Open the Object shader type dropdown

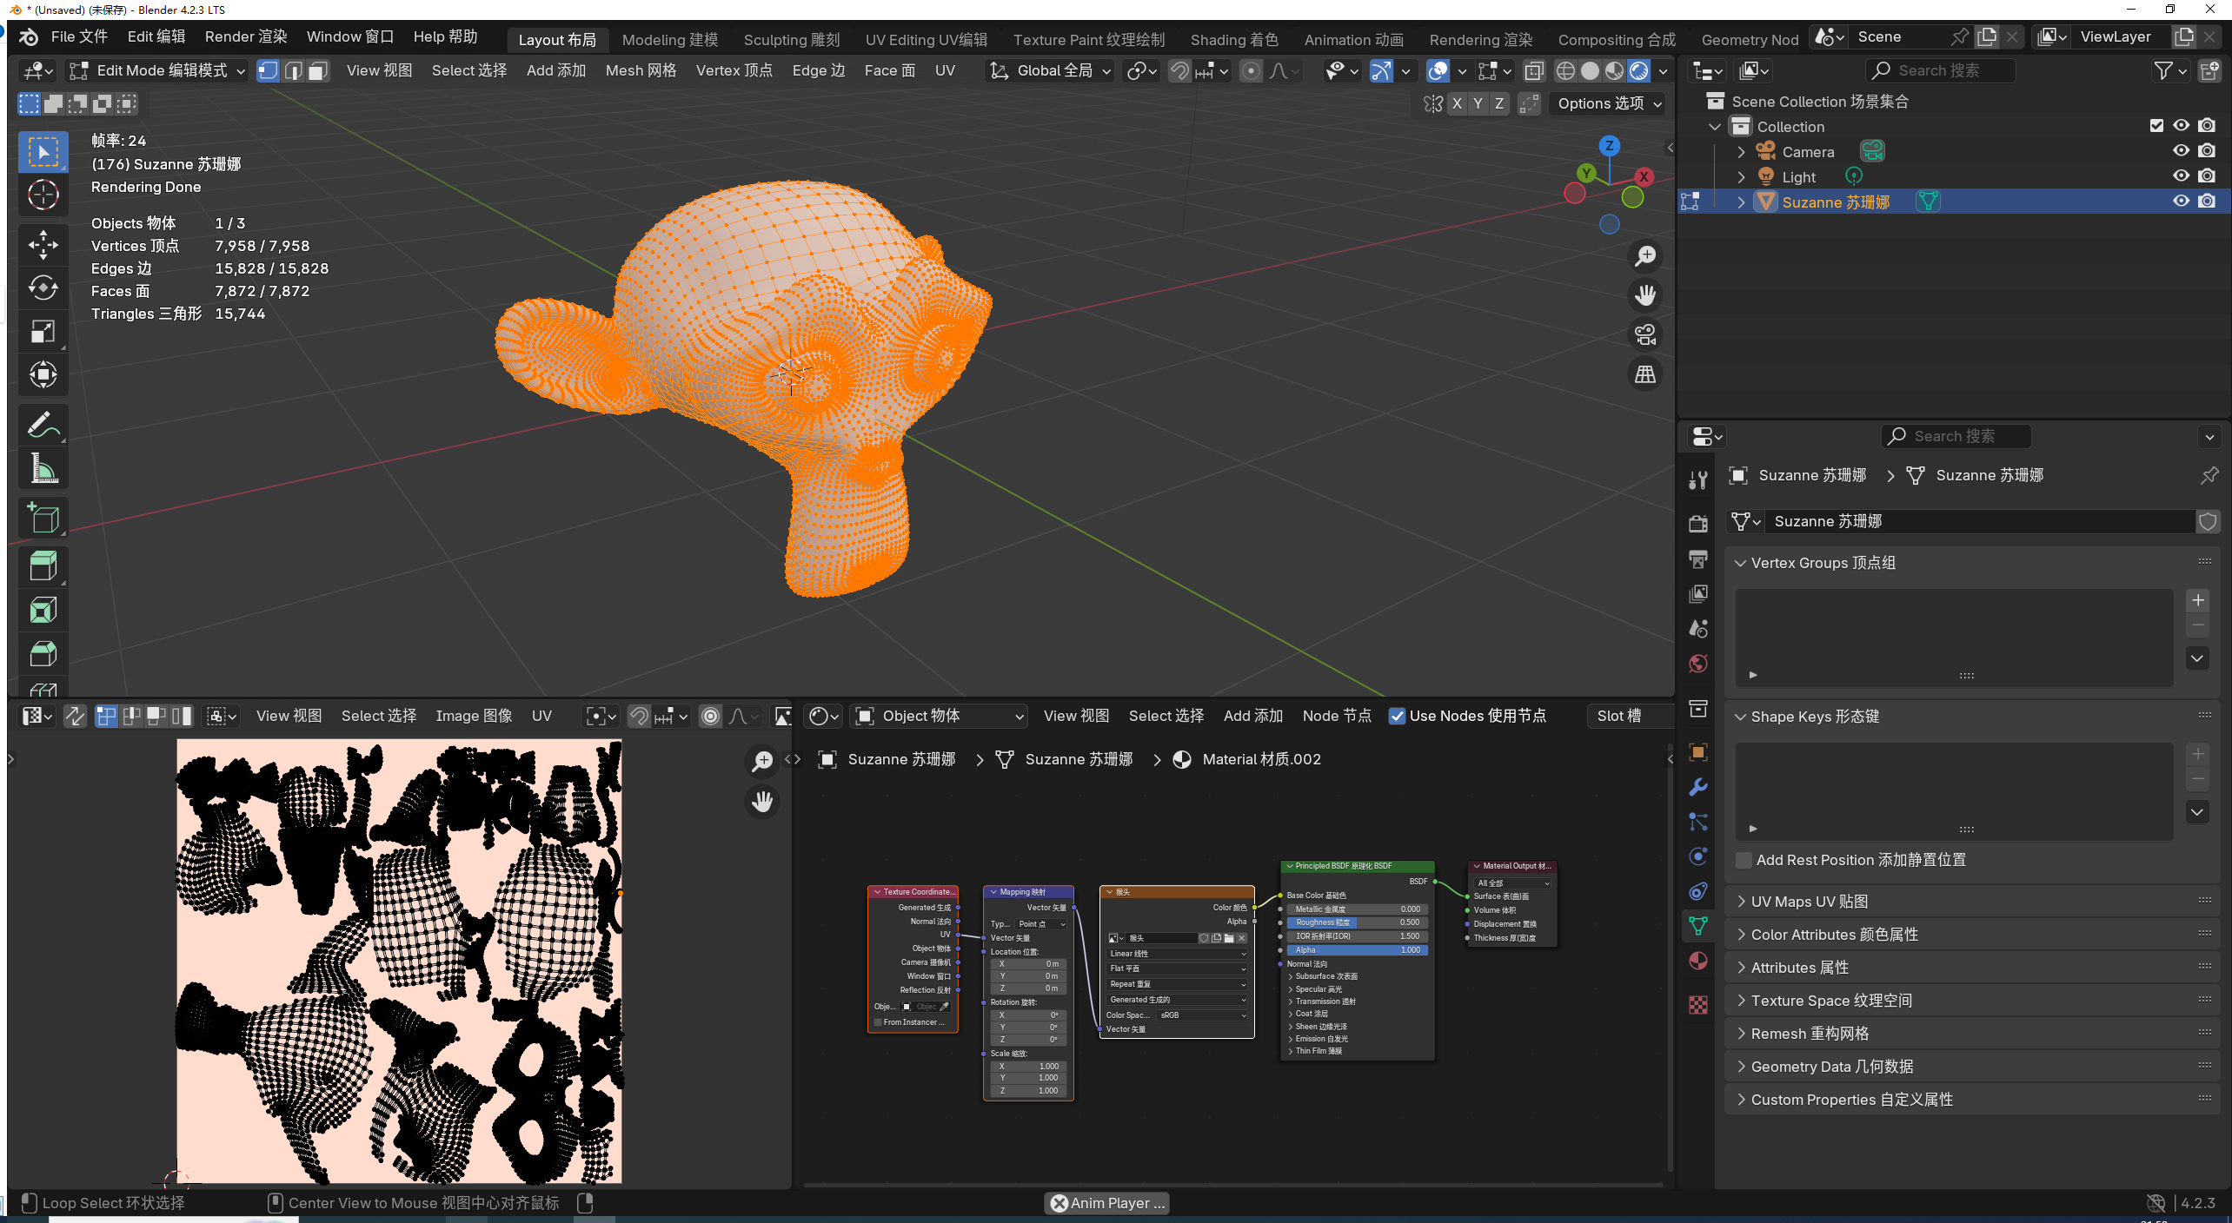tap(940, 717)
